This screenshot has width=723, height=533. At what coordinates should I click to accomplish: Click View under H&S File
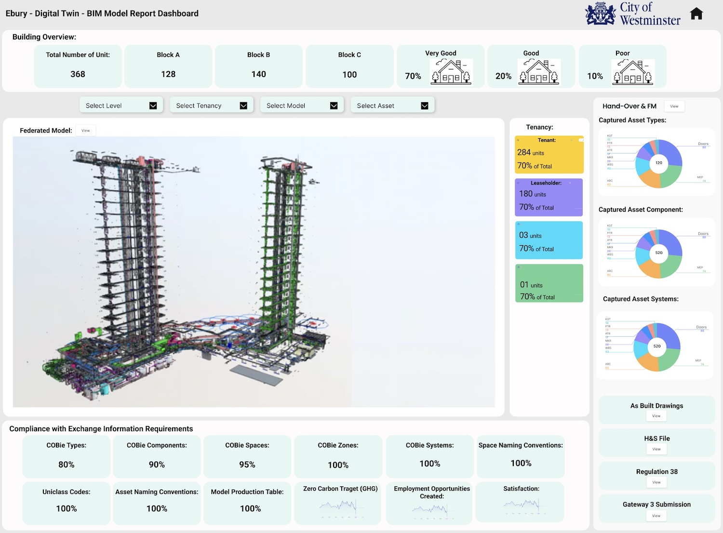[x=656, y=449]
